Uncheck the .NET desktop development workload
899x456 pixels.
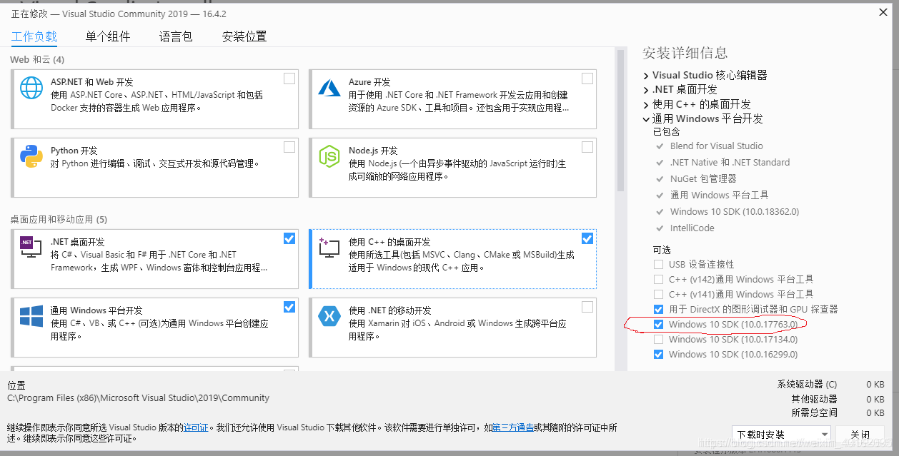(289, 238)
